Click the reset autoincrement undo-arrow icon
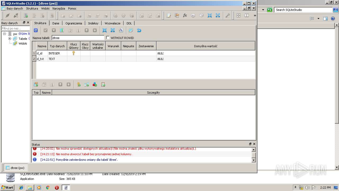 [139, 30]
